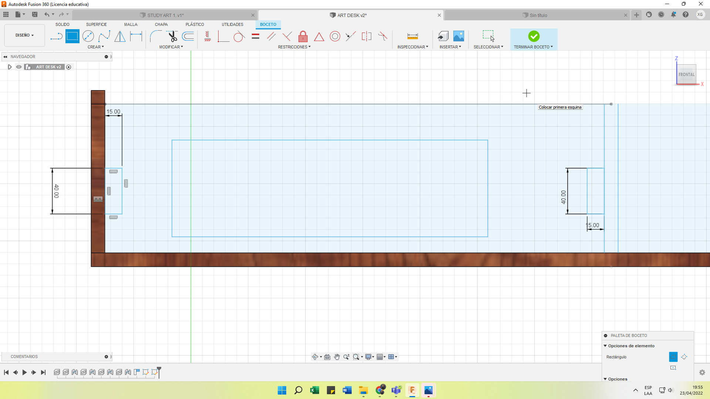Finish sketch with green checkmark
The width and height of the screenshot is (710, 399).
click(x=534, y=36)
